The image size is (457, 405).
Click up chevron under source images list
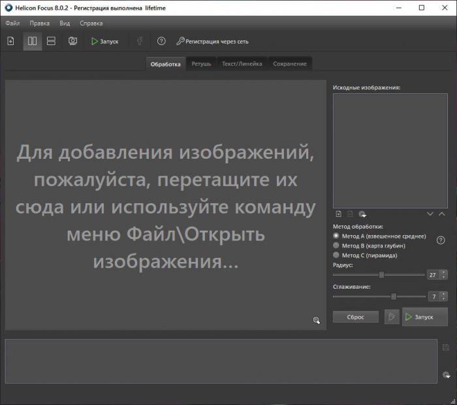coord(442,214)
